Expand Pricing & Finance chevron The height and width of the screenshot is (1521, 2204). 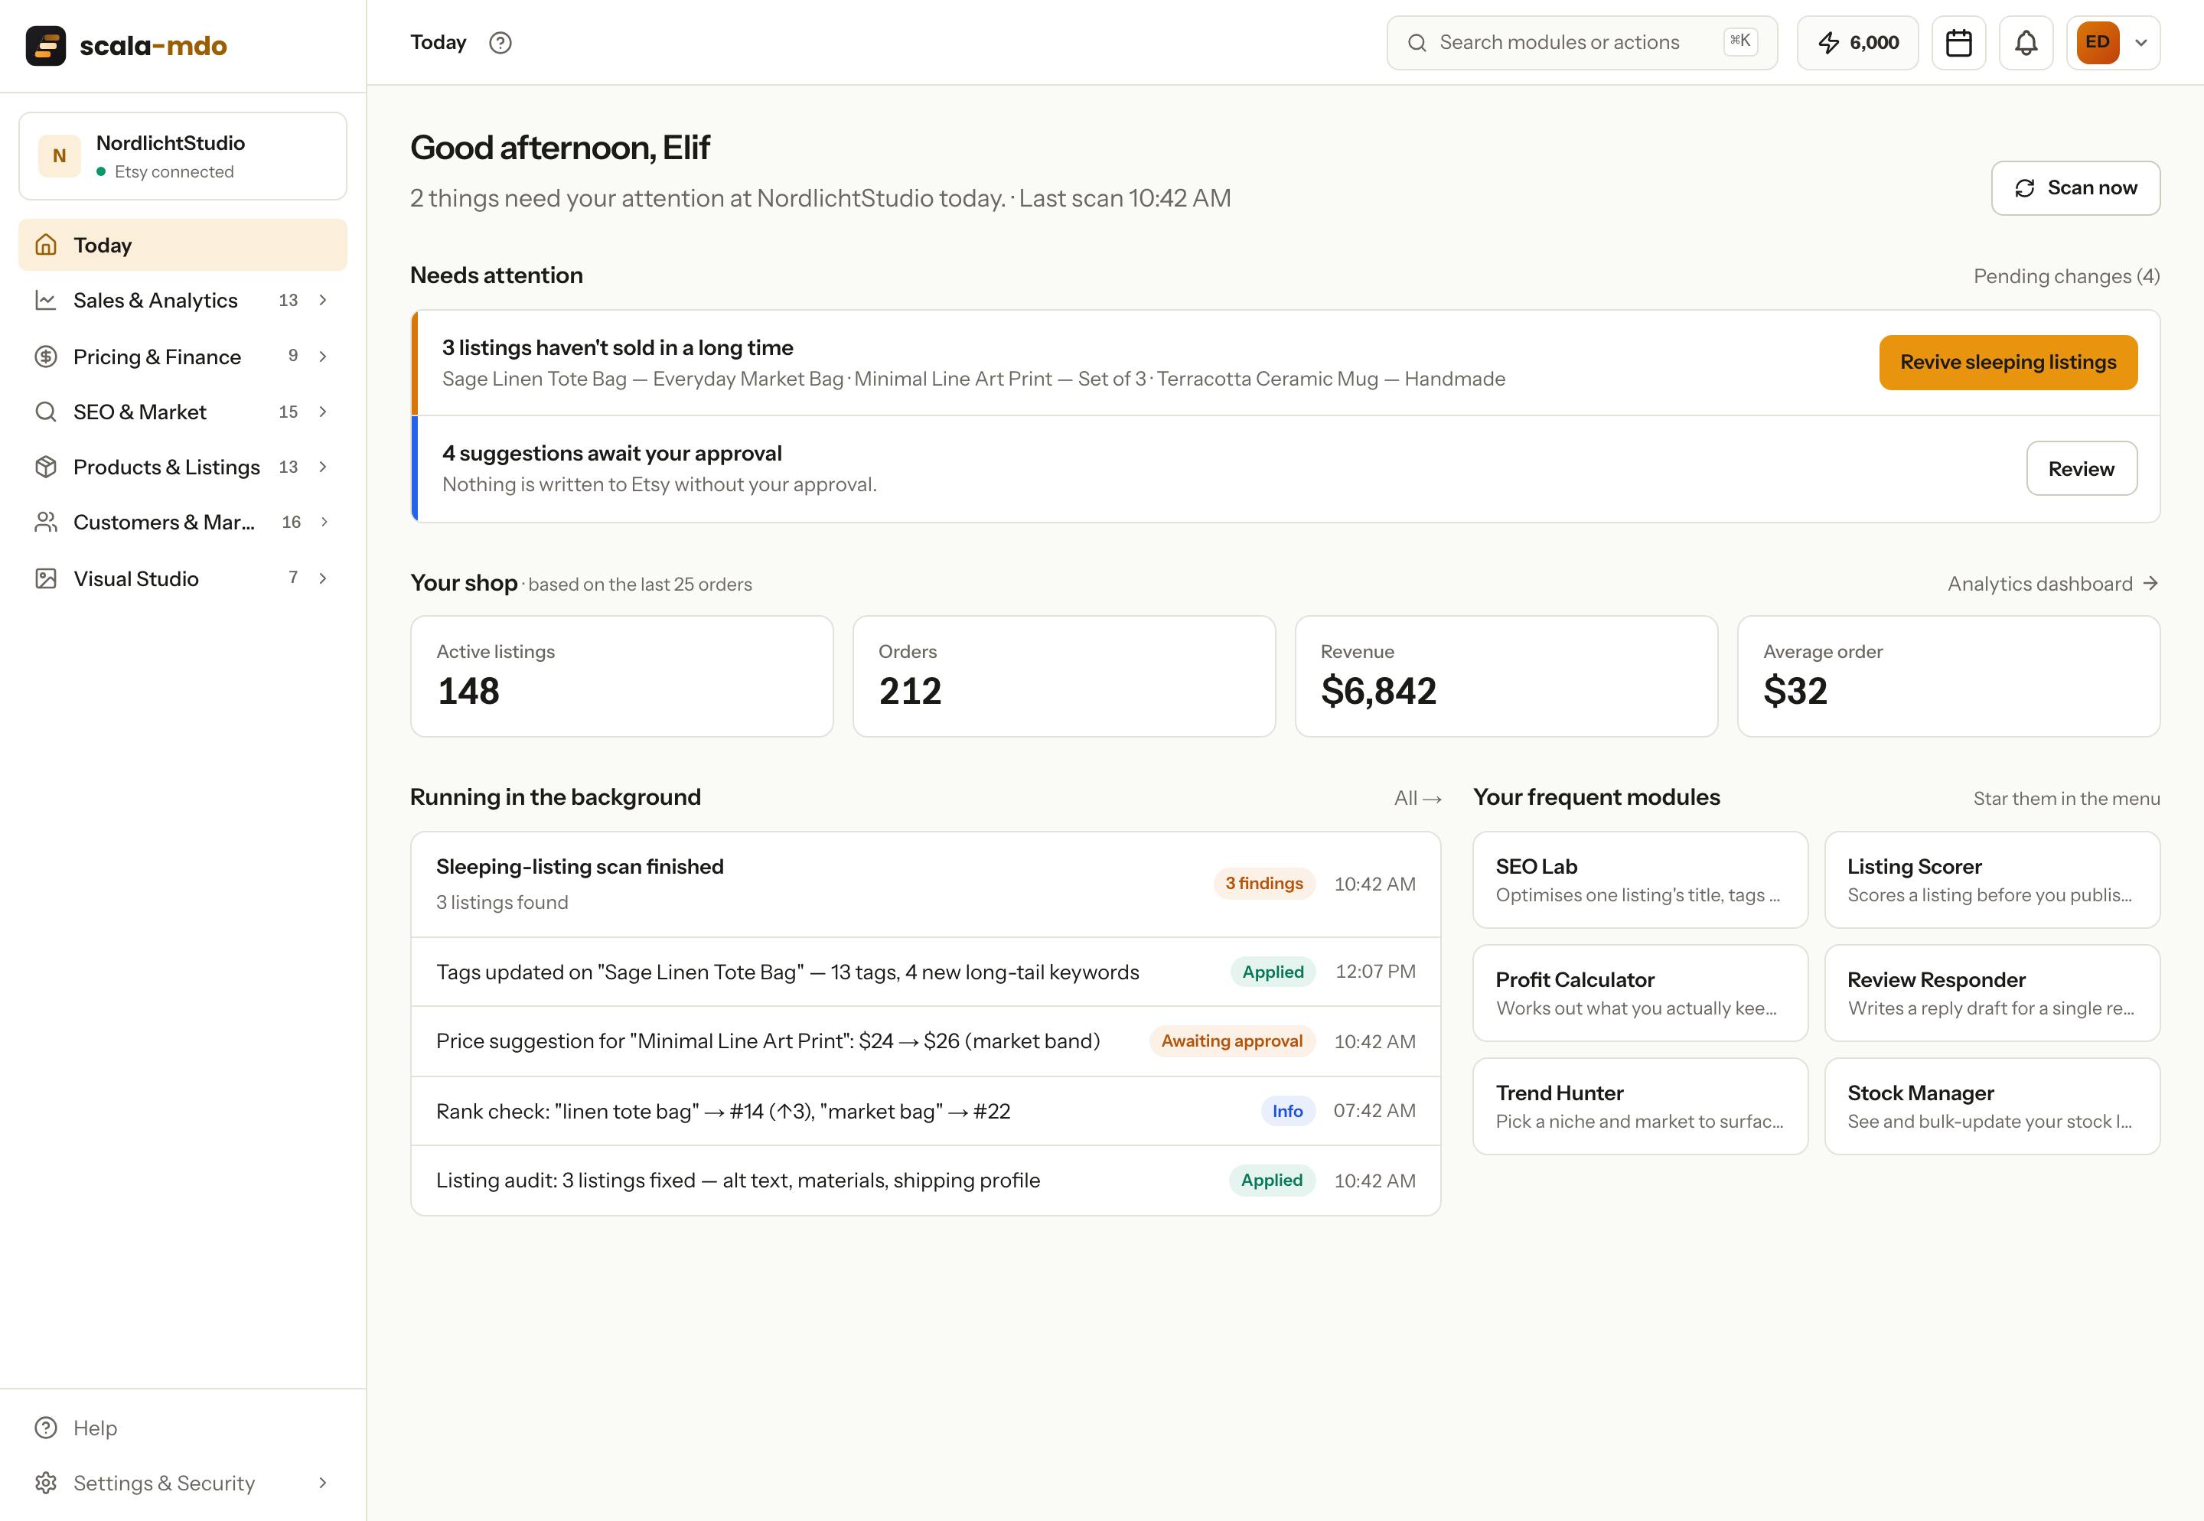(323, 357)
